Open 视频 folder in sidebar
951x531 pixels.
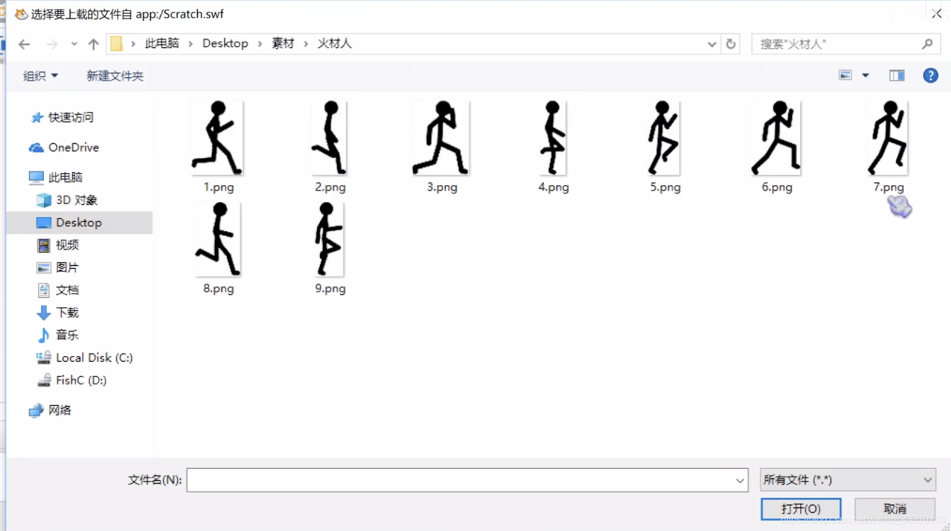(58, 245)
